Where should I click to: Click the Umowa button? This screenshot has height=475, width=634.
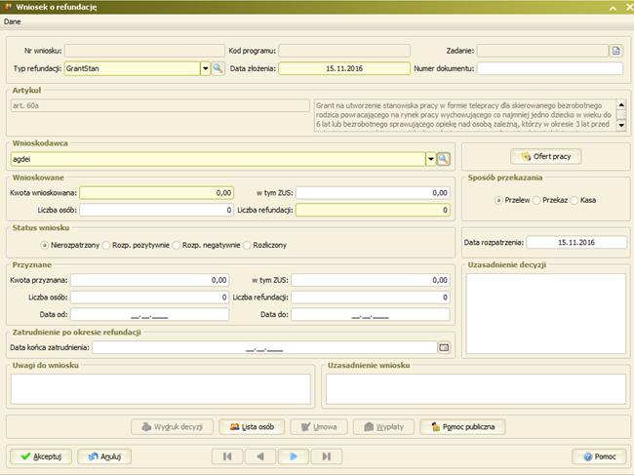pyautogui.click(x=319, y=427)
